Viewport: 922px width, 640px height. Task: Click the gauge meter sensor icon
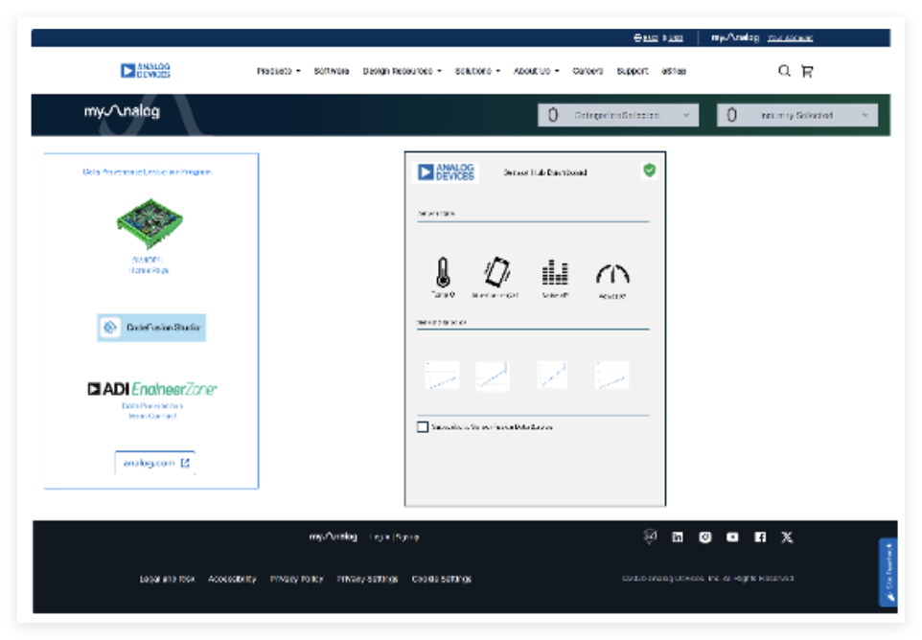612,275
